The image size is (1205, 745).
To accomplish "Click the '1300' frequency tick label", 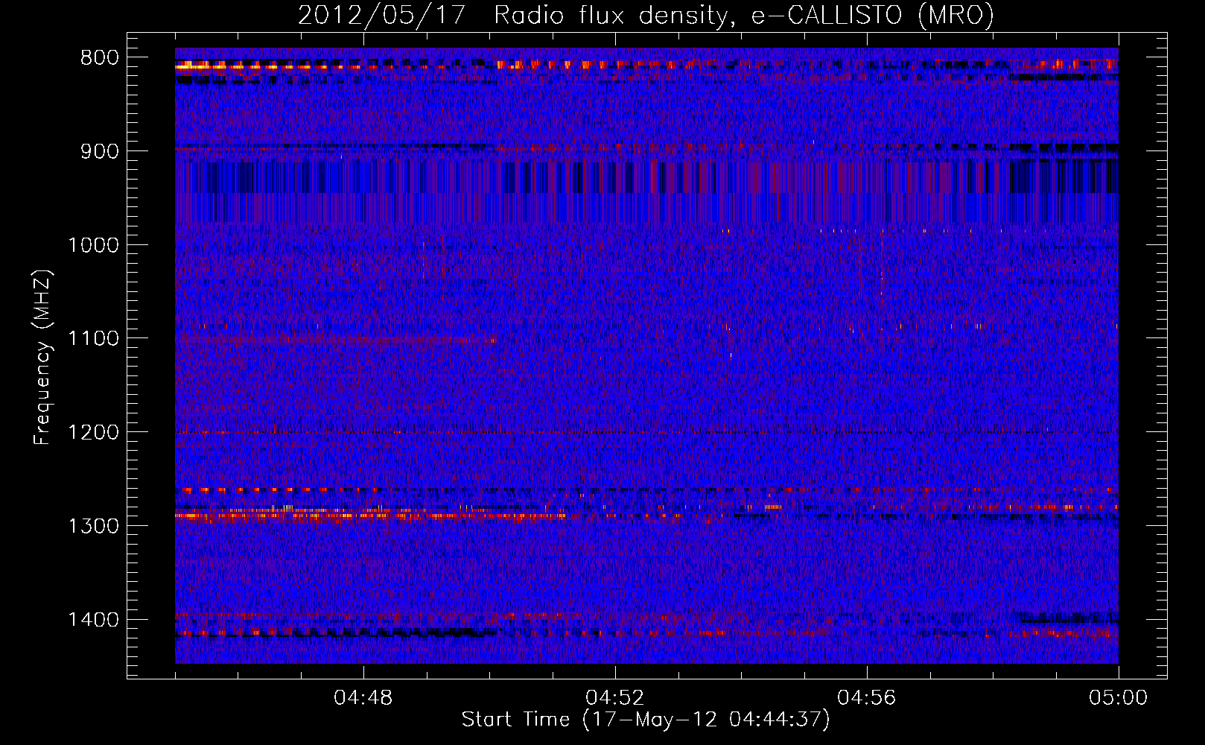I will click(x=93, y=526).
